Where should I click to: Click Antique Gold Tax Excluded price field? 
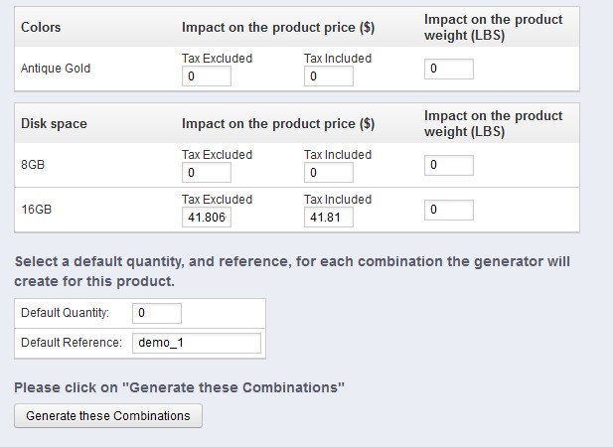[x=206, y=76]
